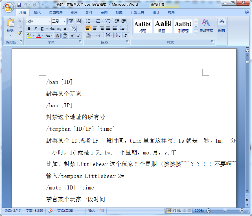Customize quick access toolbar dropdown
Image resolution: width=252 pixels, height=216 pixels.
pyautogui.click(x=43, y=5)
